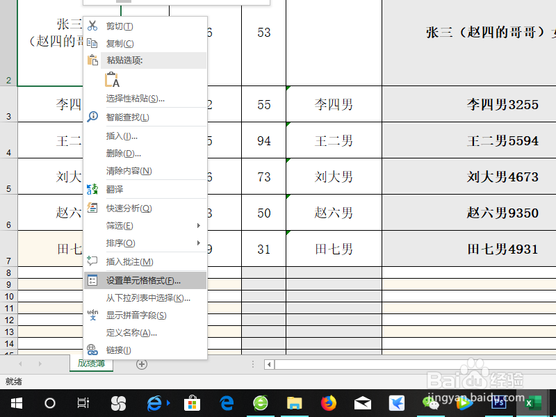Launch 快速分析 from its icon
Viewport: 556px width, 417px height.
coord(92,208)
